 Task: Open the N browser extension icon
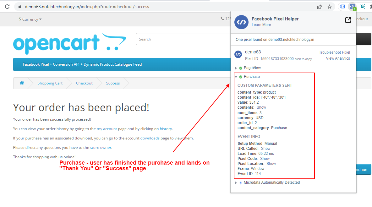pos(362,6)
